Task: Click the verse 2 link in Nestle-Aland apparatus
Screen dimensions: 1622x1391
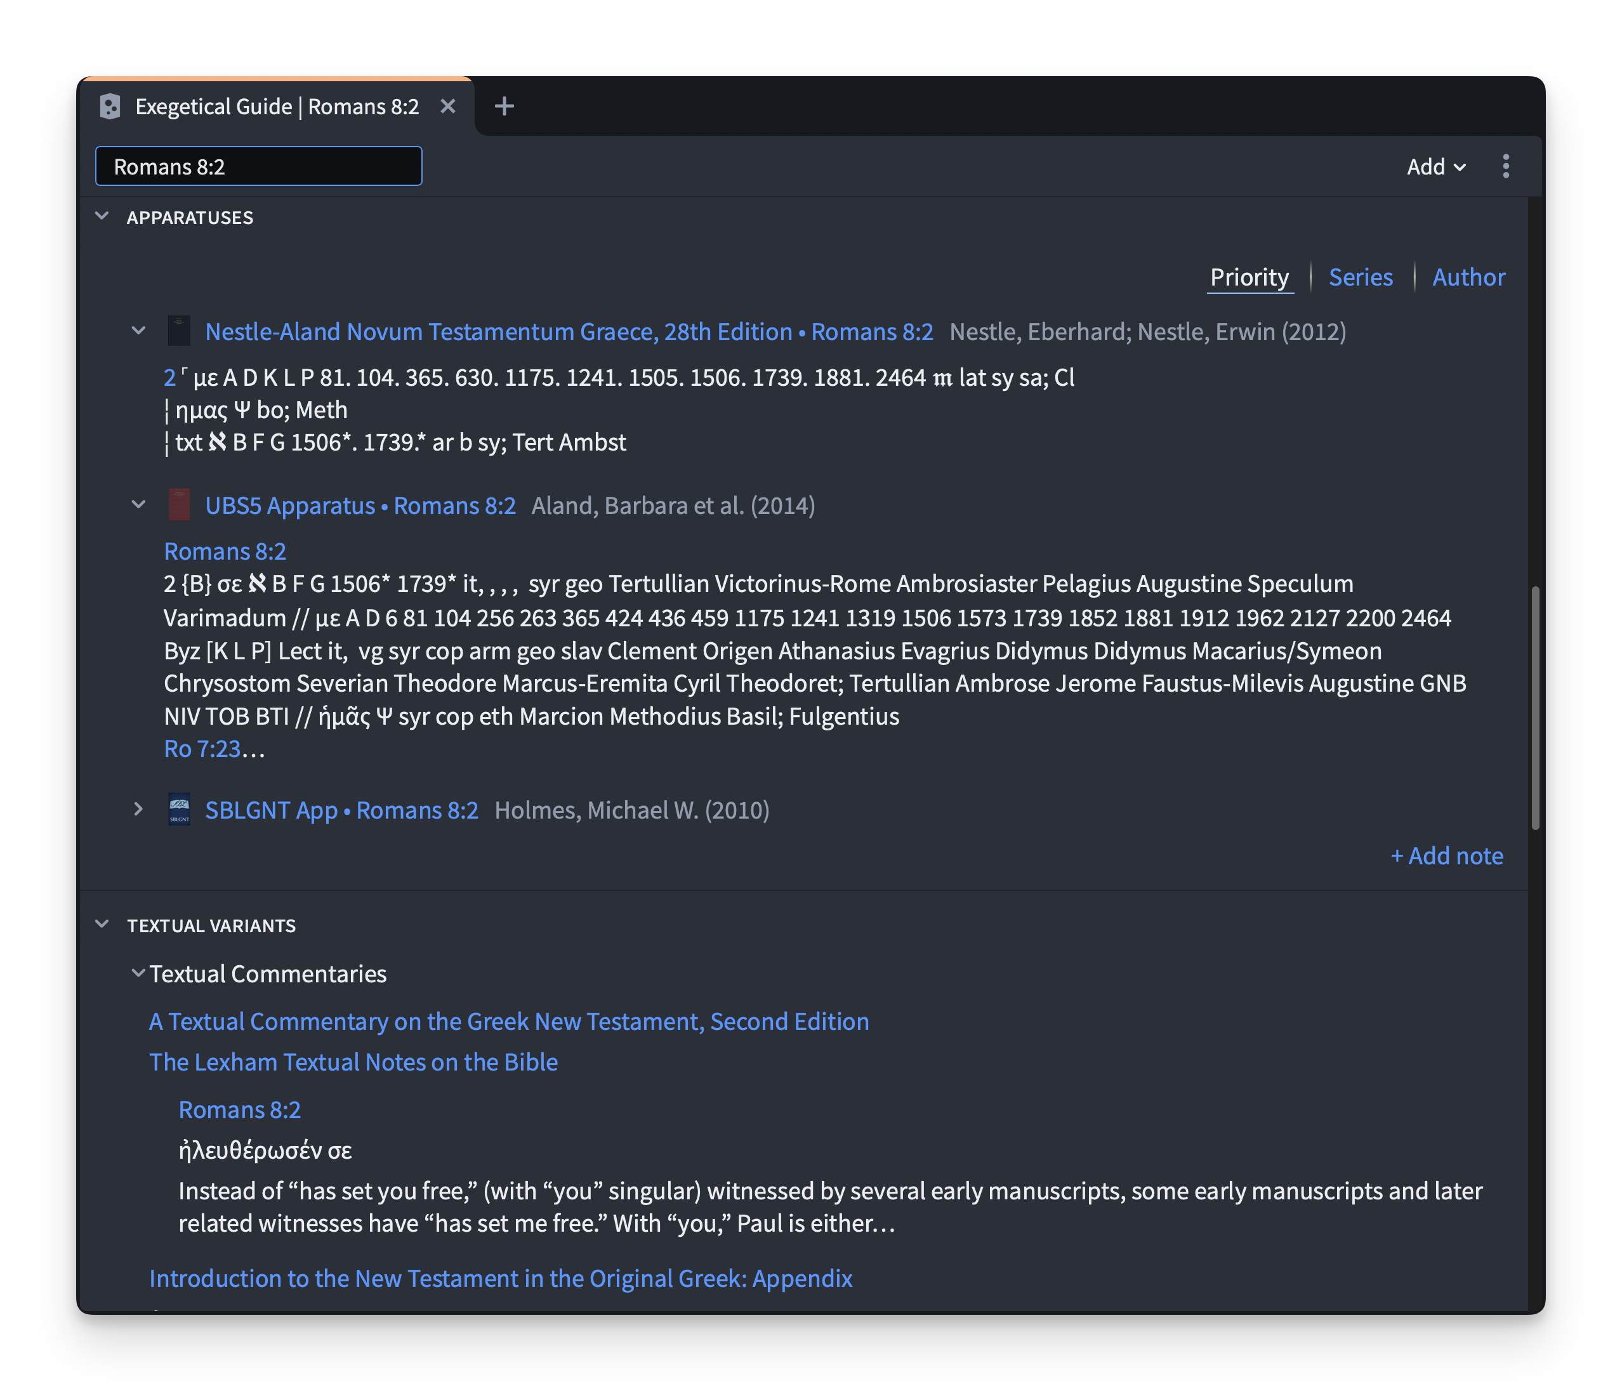Action: coord(170,378)
